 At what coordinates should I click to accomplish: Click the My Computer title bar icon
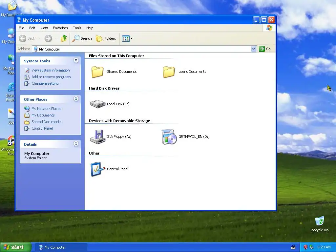[x=19, y=20]
